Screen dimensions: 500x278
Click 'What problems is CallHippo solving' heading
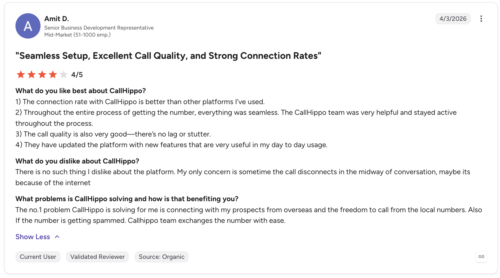127,199
